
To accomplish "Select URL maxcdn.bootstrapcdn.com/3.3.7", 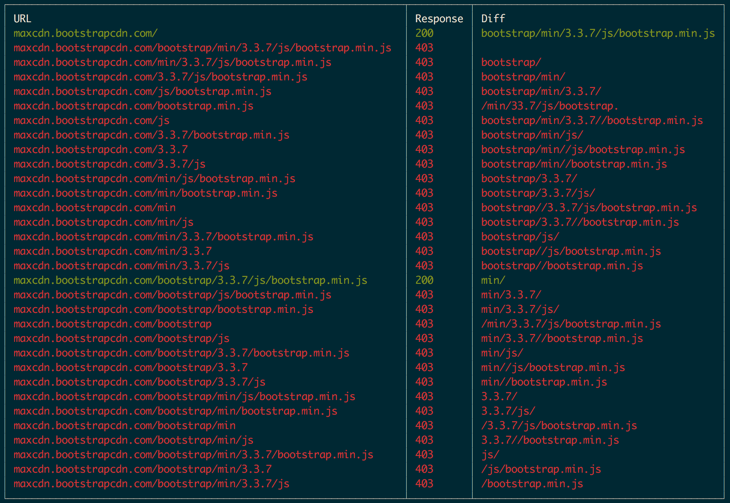I will pos(101,150).
